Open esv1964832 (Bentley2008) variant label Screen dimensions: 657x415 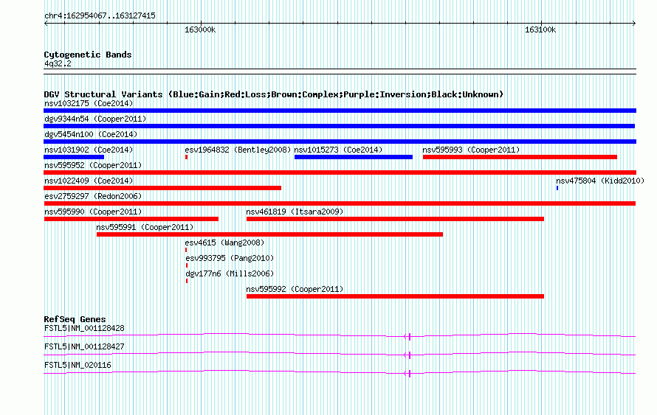pyautogui.click(x=238, y=150)
